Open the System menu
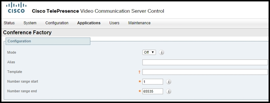Viewport: 270px width, 103px height. click(30, 23)
